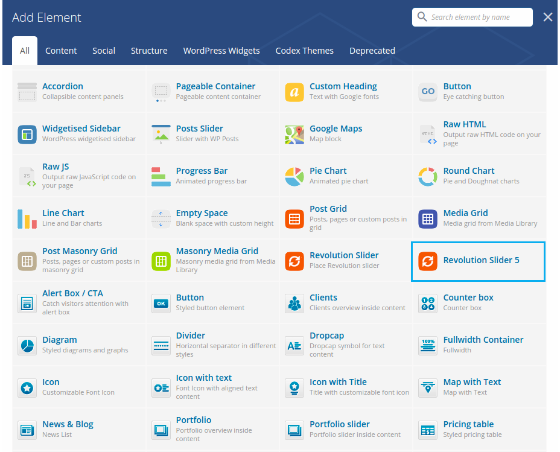This screenshot has width=560, height=452.
Task: Add the Empty Space element
Action: 202,213
